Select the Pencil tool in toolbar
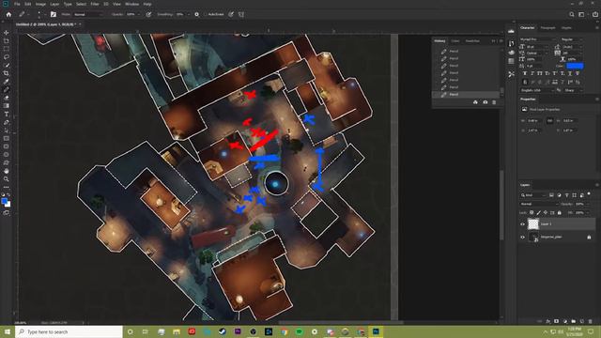The width and height of the screenshot is (601, 338). [7, 89]
